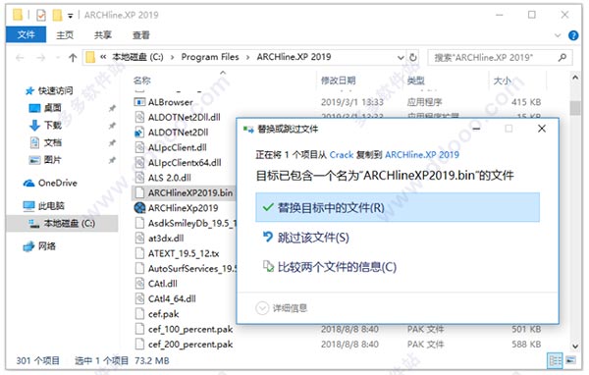The height and width of the screenshot is (375, 589).
Task: Click the Downloads arrow icon
Action: pos(34,125)
